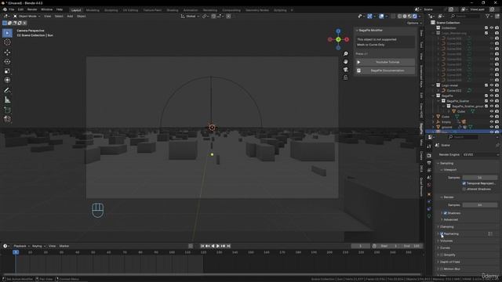Select the Measure tool
502x282 pixels.
click(x=7, y=99)
